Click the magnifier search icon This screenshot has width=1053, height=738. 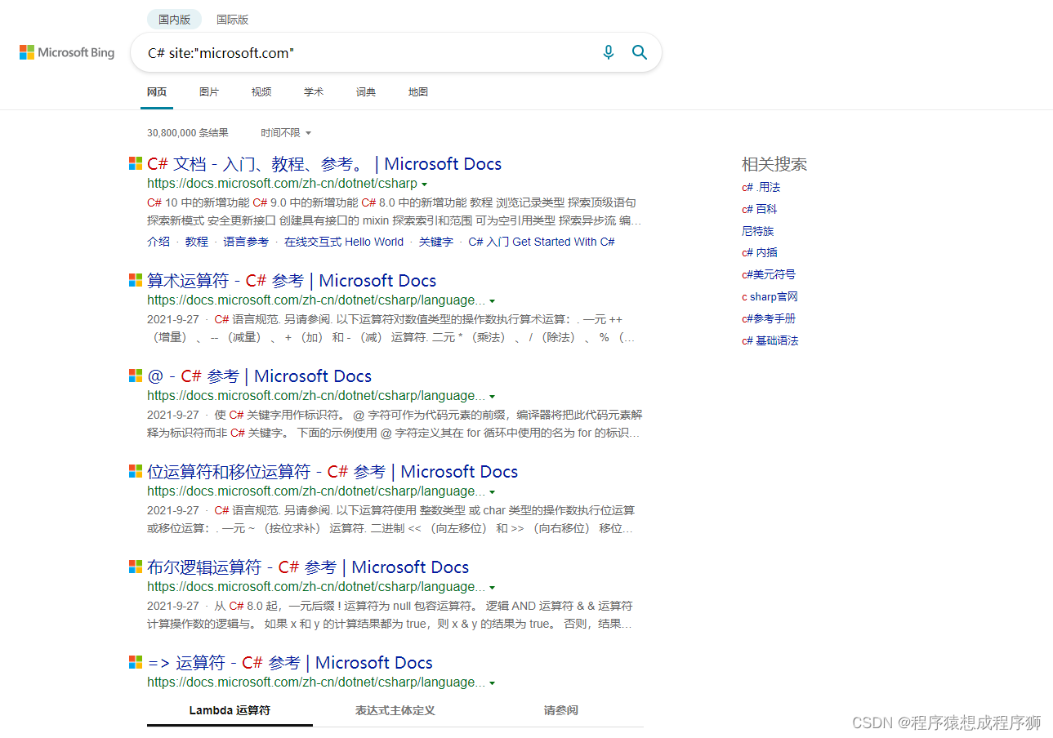640,52
